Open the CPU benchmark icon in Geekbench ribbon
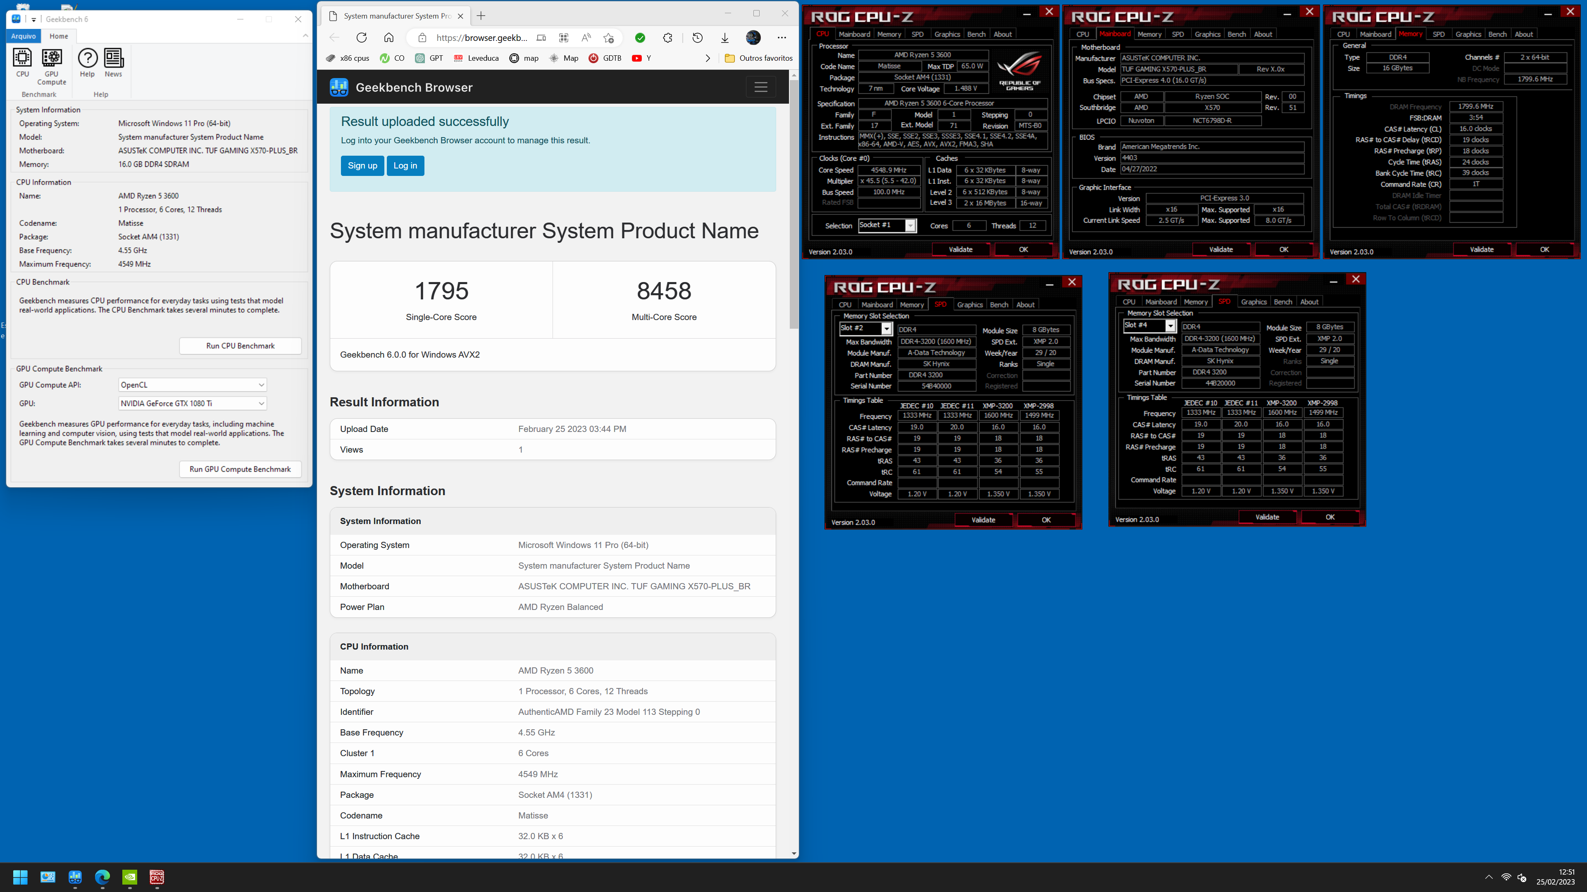1587x892 pixels. (x=22, y=63)
